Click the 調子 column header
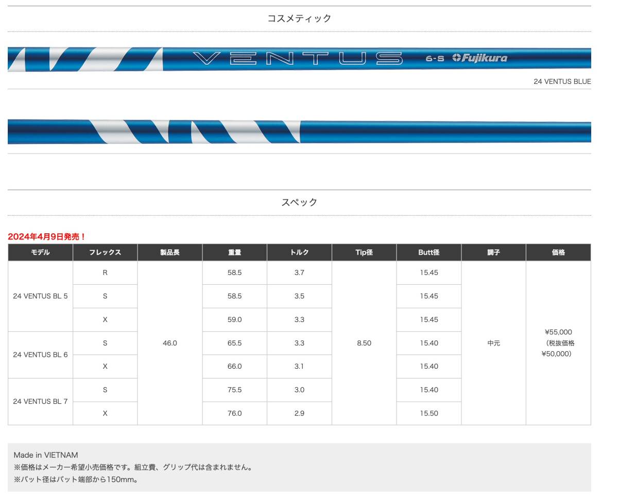This screenshot has width=618, height=497. tap(493, 252)
